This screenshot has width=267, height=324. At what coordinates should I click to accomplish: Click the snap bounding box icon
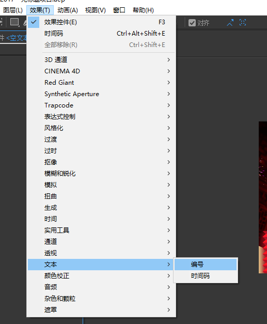(x=243, y=22)
